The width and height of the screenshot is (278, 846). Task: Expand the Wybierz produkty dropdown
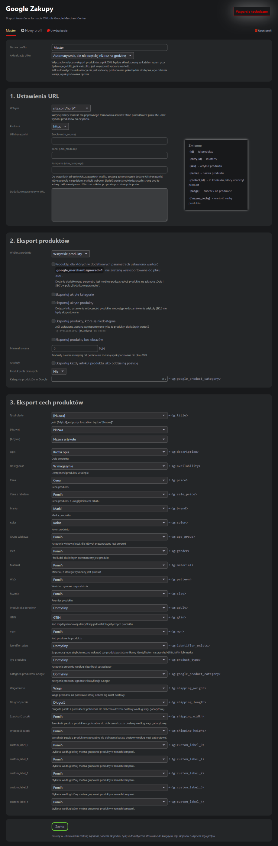point(71,254)
